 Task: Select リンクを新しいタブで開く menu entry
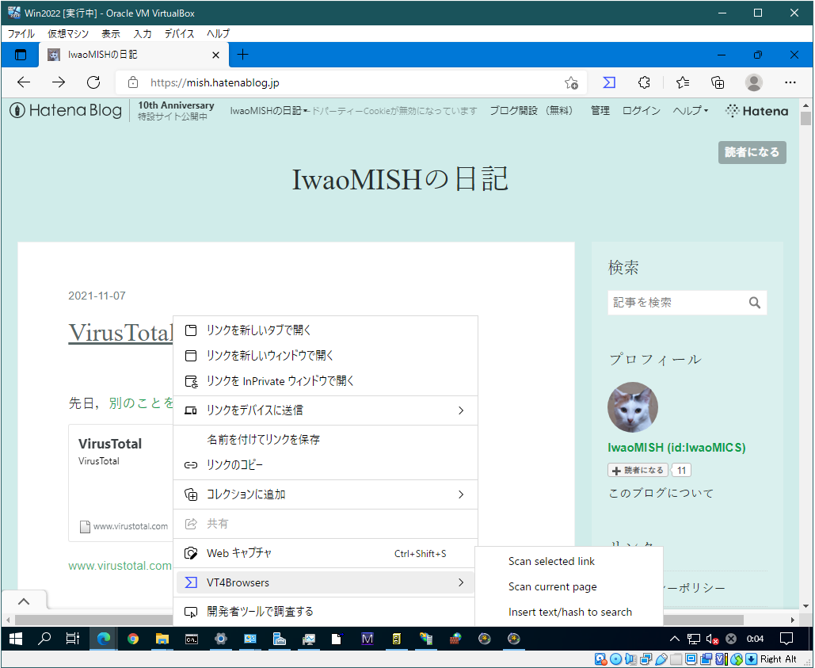tap(326, 330)
